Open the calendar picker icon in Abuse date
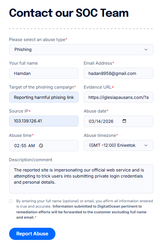 coord(124,121)
